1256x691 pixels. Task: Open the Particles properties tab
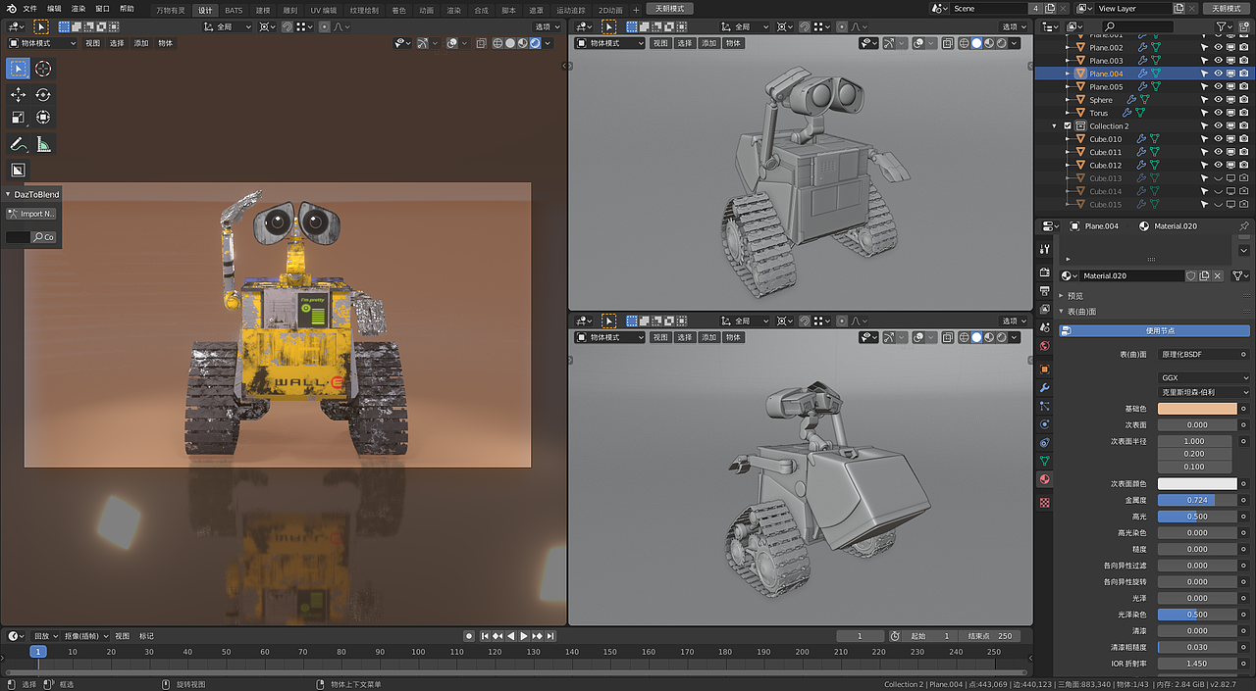tap(1045, 406)
